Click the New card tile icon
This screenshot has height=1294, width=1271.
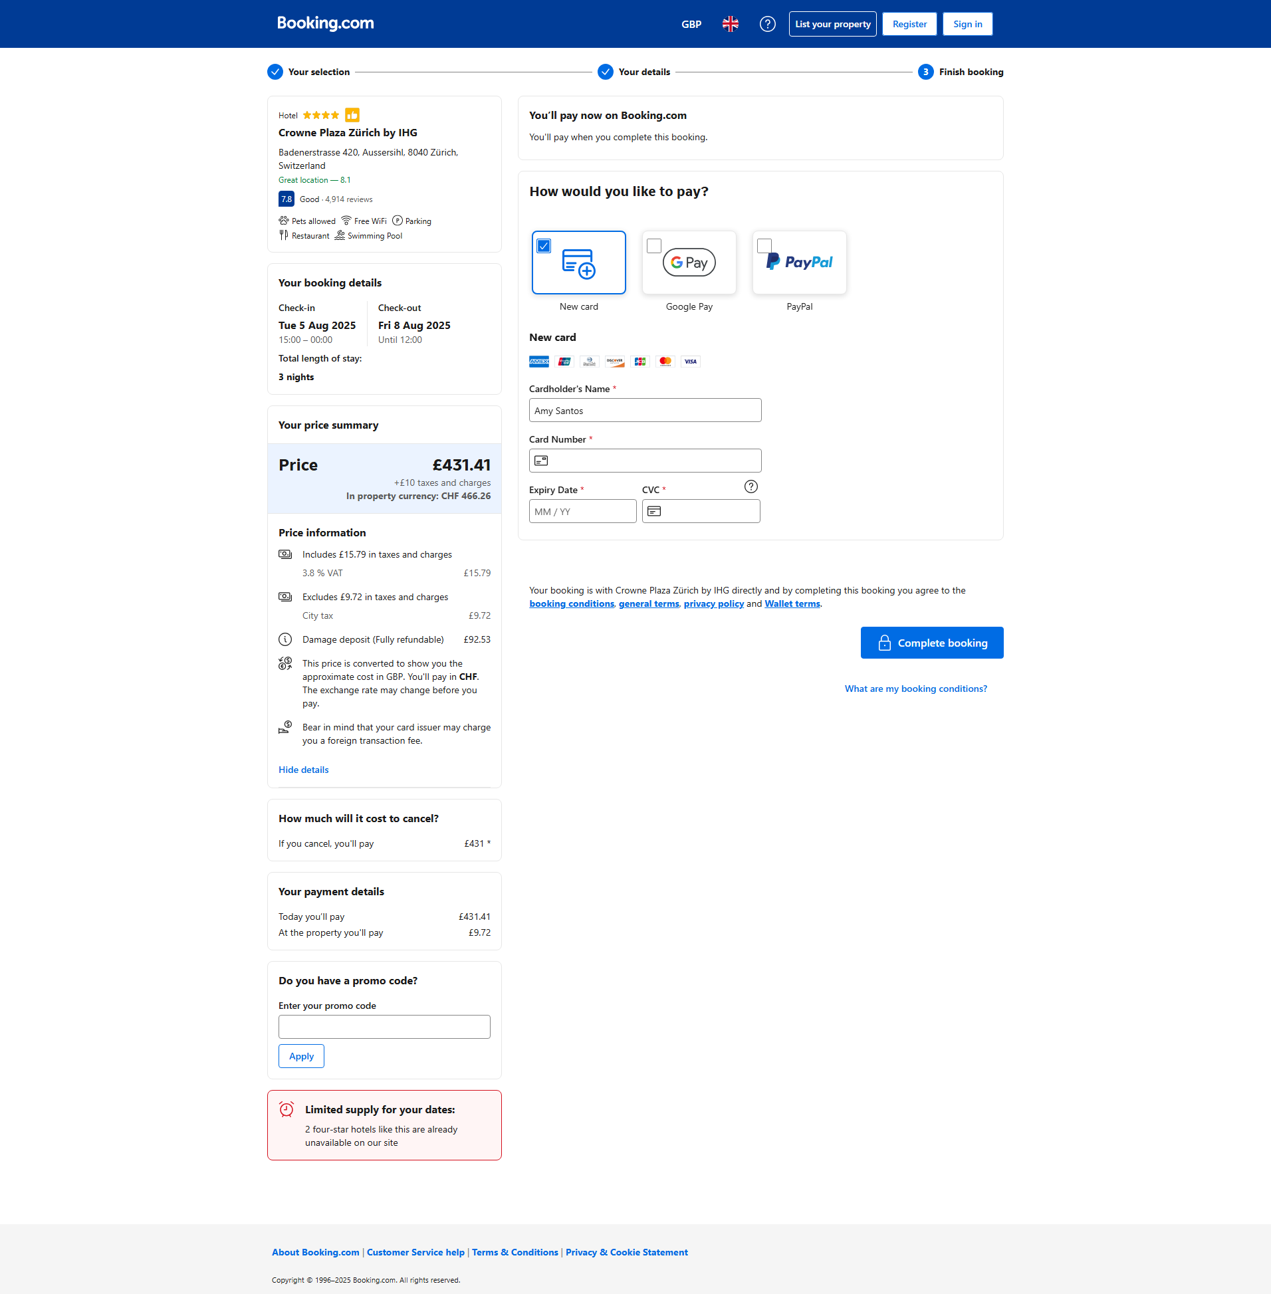(579, 264)
